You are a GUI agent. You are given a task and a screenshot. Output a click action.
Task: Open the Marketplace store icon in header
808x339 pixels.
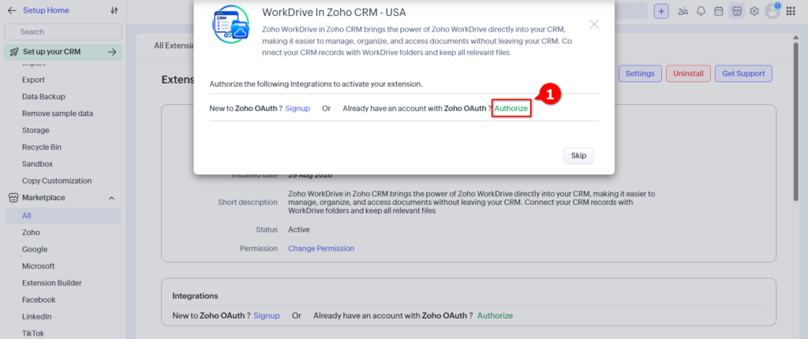pyautogui.click(x=736, y=11)
